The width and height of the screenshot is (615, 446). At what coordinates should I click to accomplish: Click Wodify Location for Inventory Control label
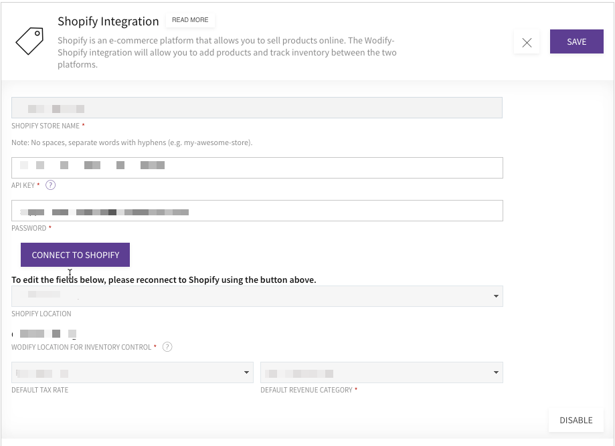pyautogui.click(x=81, y=347)
